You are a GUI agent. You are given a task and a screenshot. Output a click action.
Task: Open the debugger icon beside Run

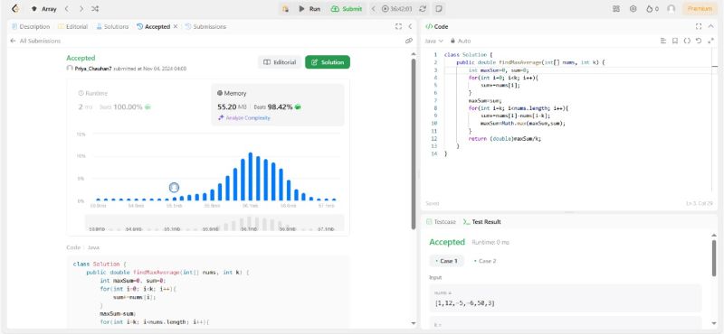tap(285, 9)
